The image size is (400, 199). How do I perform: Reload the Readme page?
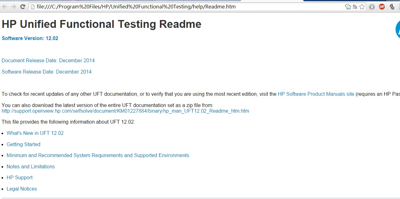click(23, 7)
